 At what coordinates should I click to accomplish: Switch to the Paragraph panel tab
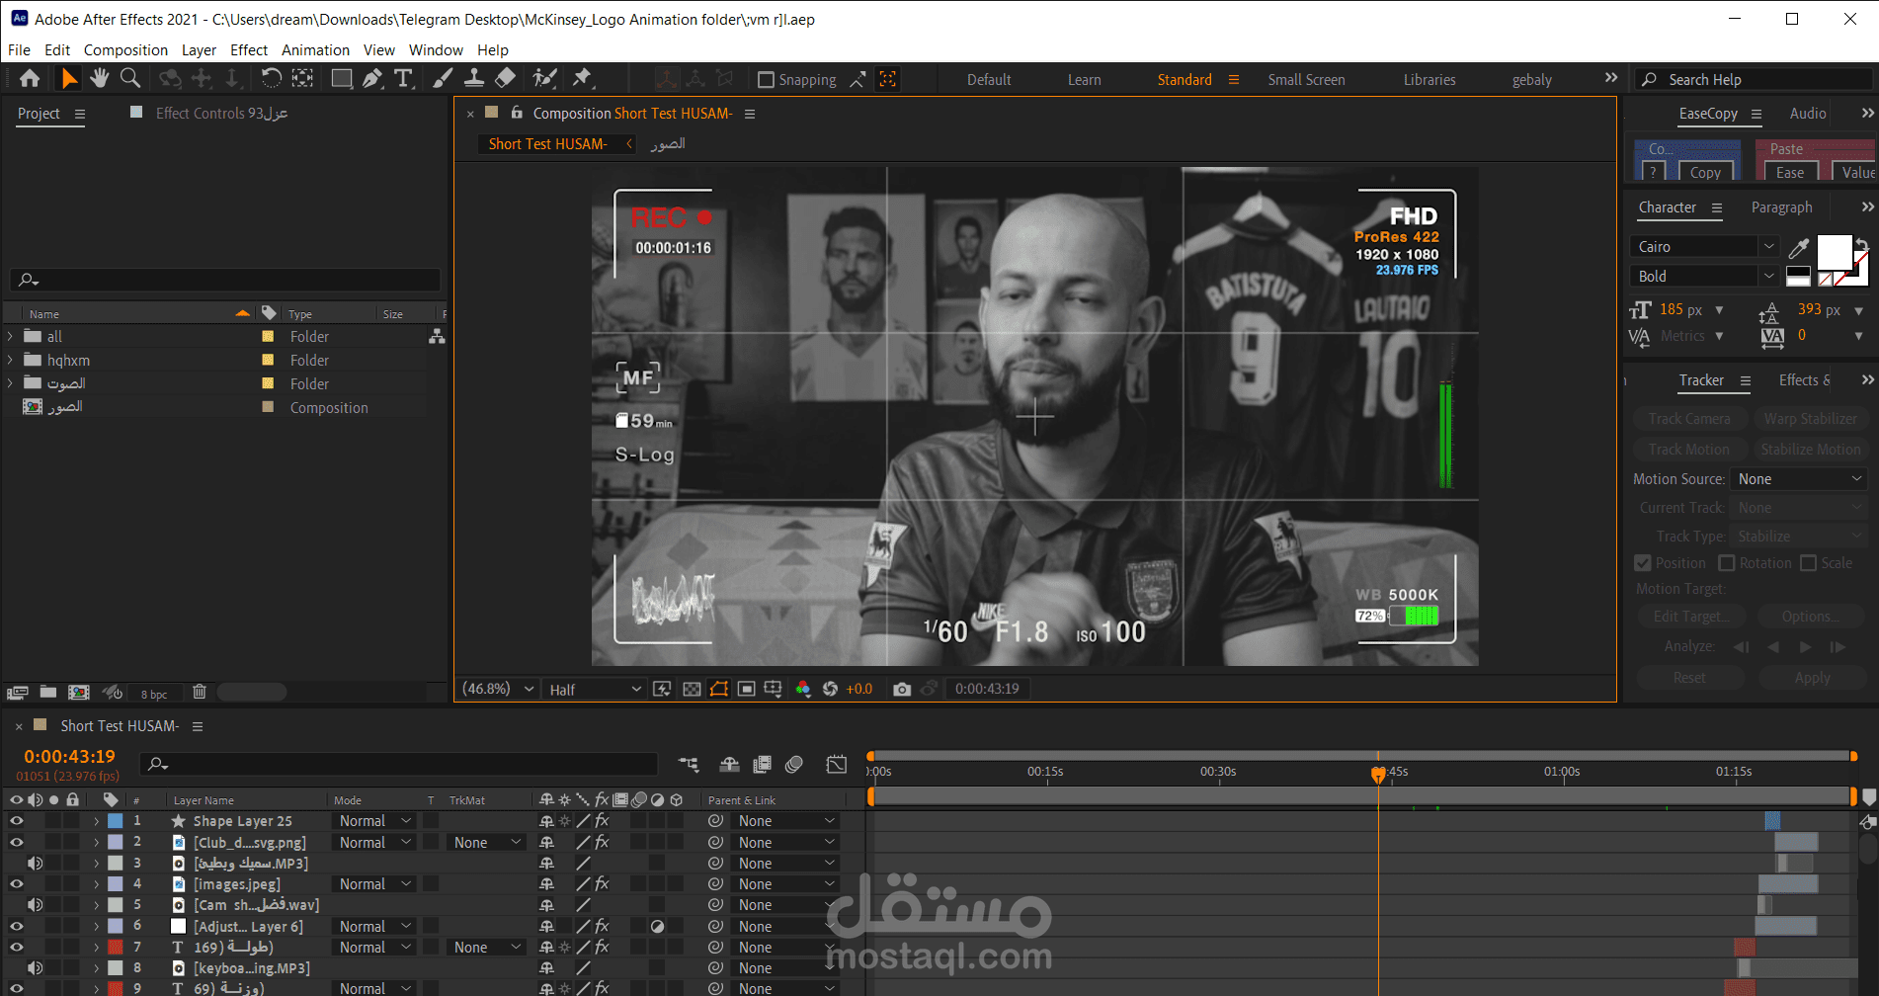coord(1781,207)
